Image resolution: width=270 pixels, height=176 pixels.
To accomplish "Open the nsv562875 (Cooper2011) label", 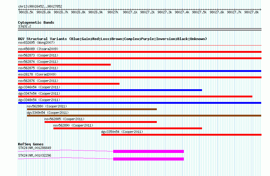I will (x=38, y=68).
